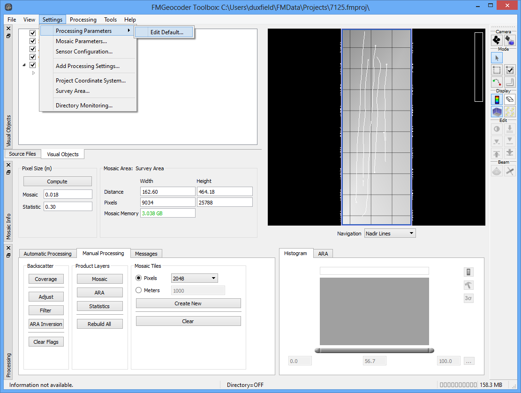
Task: Click the eraser icon in Display
Action: [510, 99]
